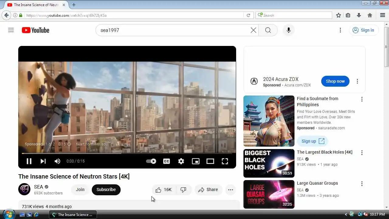Sign in to YouTube
Screen dimensions: 389x219
click(x=363, y=30)
